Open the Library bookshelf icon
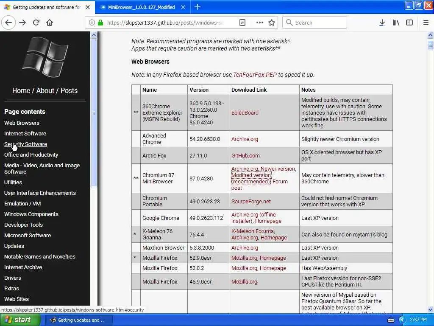 tap(396, 22)
